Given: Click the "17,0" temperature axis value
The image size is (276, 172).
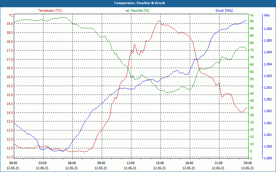Looking at the screenshot, I should coord(10,60).
